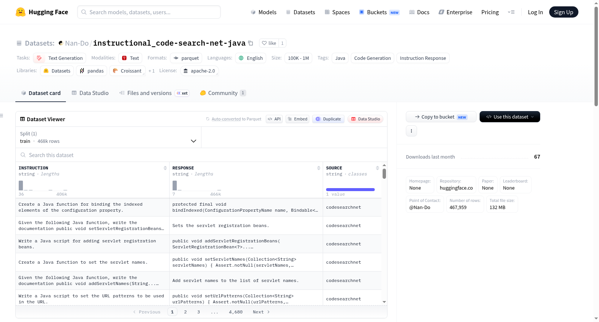Open the Pricing page
This screenshot has height=322, width=599.
pos(490,12)
